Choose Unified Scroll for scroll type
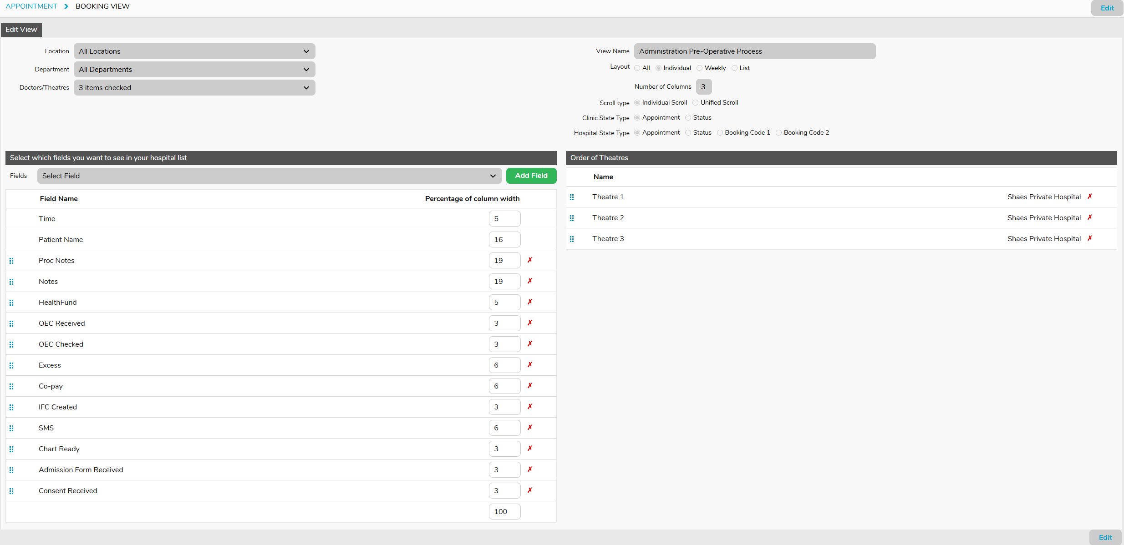This screenshot has height=545, width=1124. [x=696, y=103]
